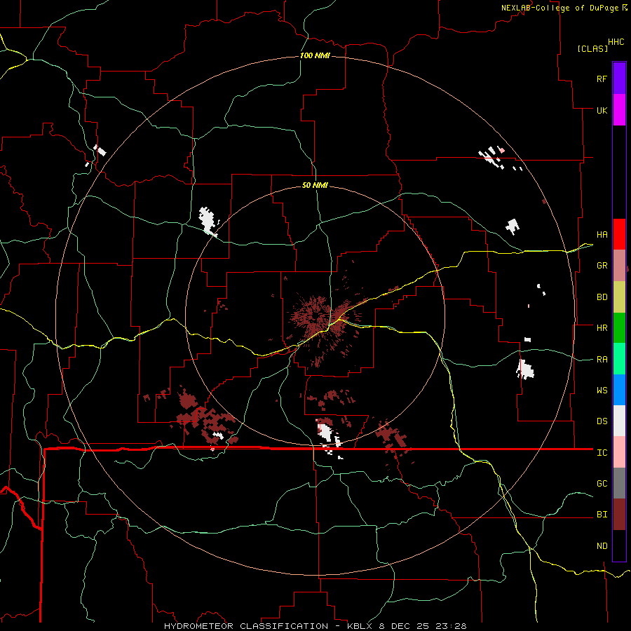Click the white echo in the east below the green highway
This screenshot has width=631, height=631.
click(524, 369)
